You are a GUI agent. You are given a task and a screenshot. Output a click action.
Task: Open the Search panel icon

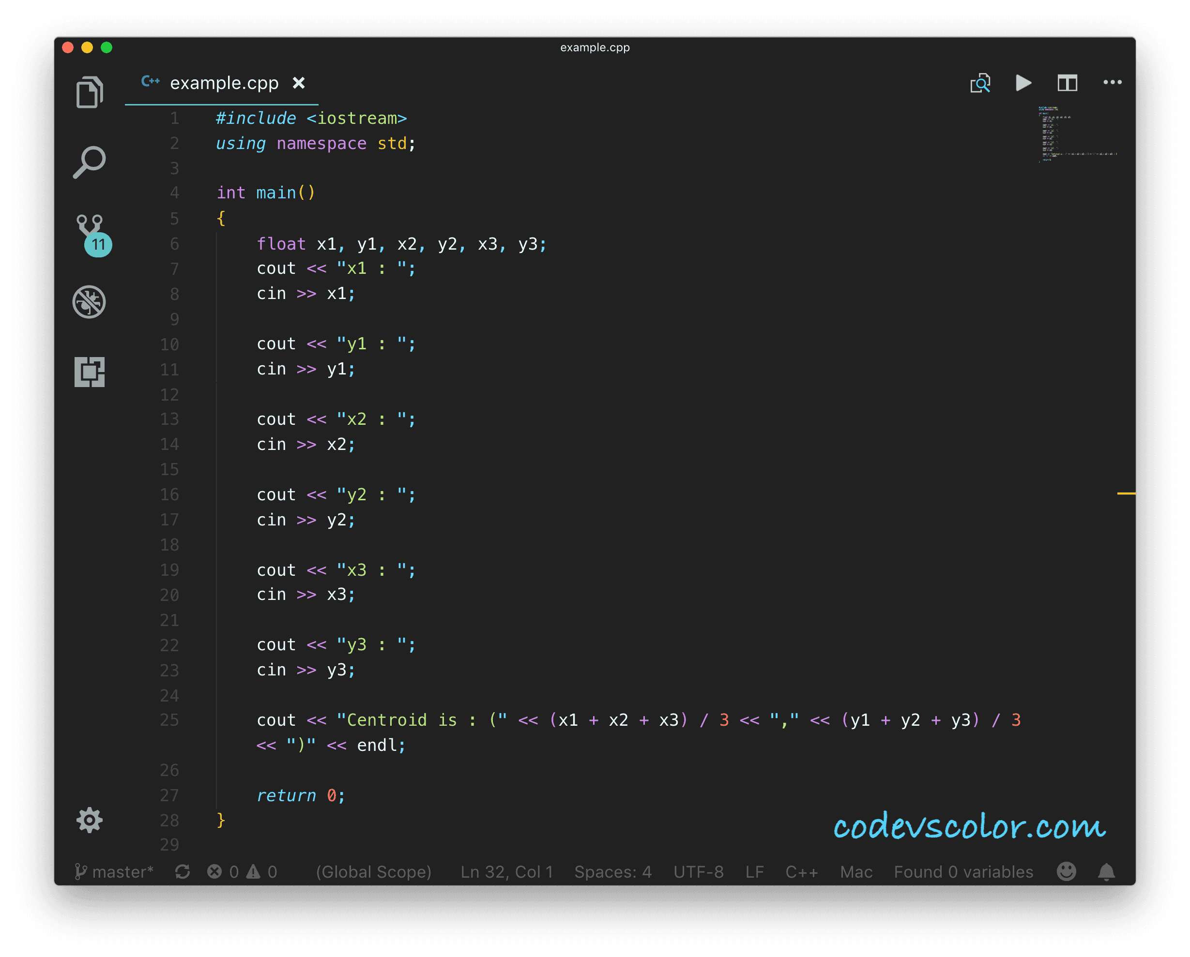coord(89,162)
